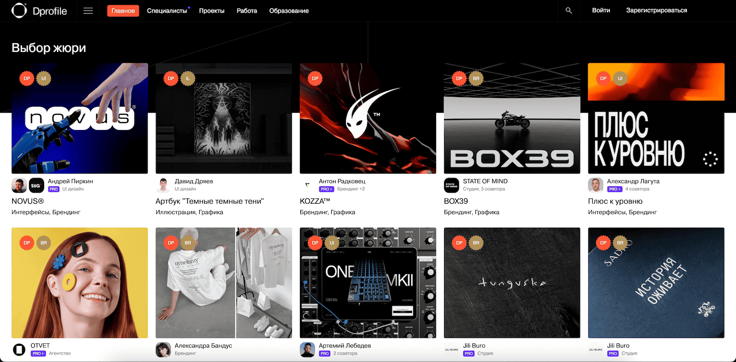Image resolution: width=736 pixels, height=362 pixels.
Task: Click author name Артемий Лебедев
Action: coord(345,345)
